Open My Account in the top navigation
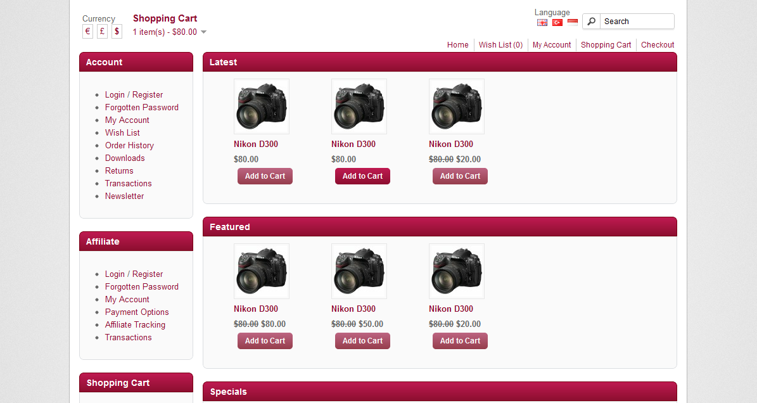This screenshot has height=403, width=757. coord(552,45)
